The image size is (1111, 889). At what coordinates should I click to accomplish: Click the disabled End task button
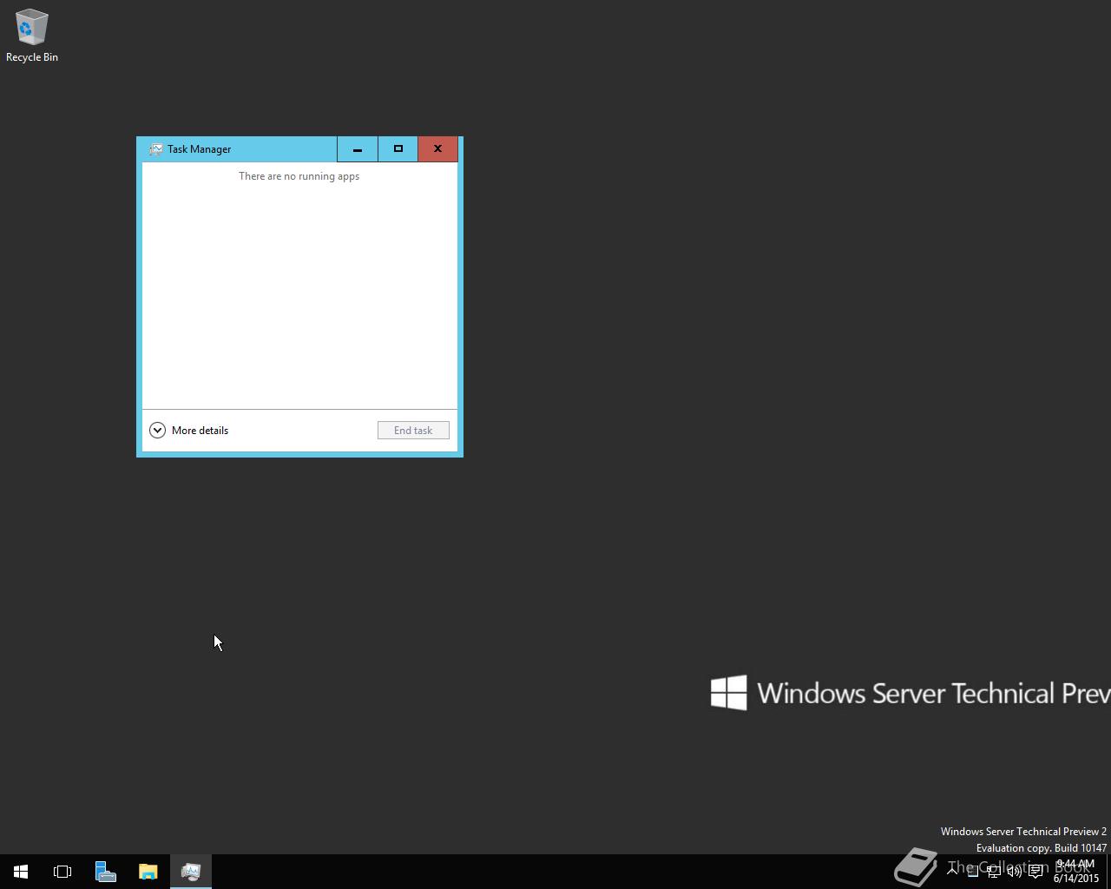[413, 431]
